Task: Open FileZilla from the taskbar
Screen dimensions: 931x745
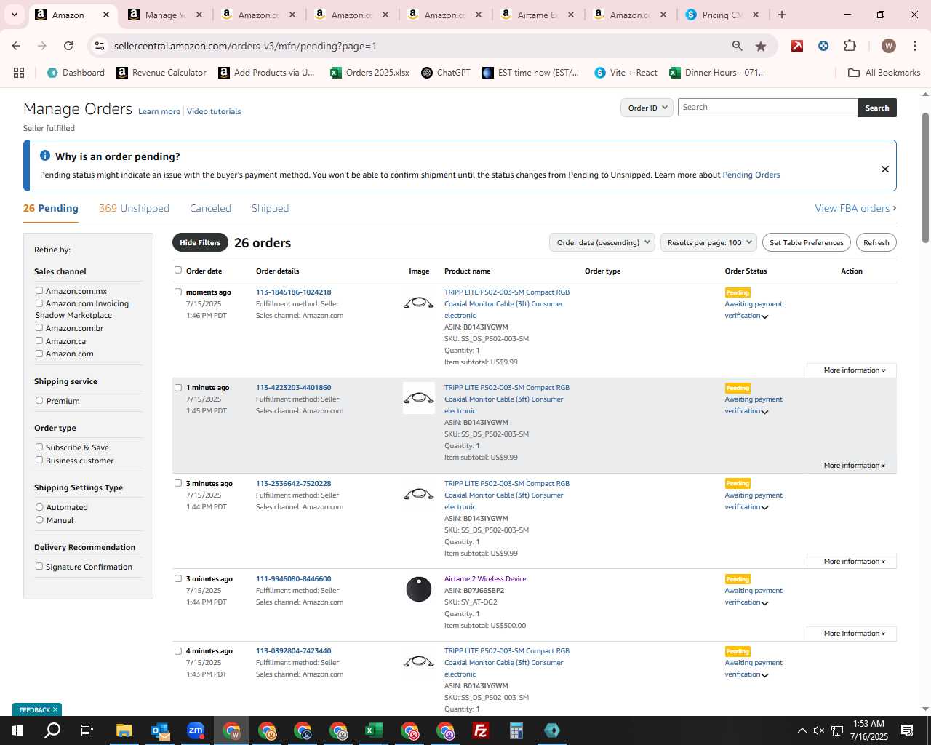Action: coord(481,730)
